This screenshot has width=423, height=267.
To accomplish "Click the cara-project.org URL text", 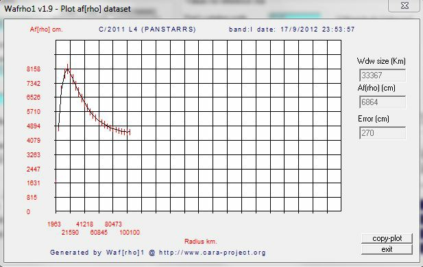I will [x=213, y=253].
